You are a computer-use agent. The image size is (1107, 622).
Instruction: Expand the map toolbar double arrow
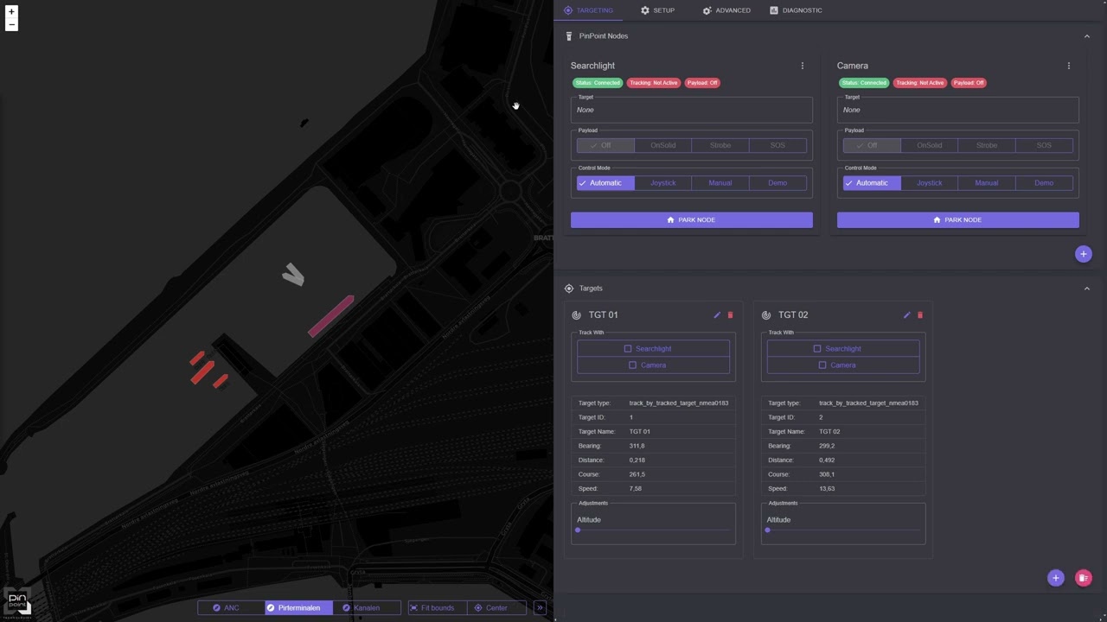[540, 608]
